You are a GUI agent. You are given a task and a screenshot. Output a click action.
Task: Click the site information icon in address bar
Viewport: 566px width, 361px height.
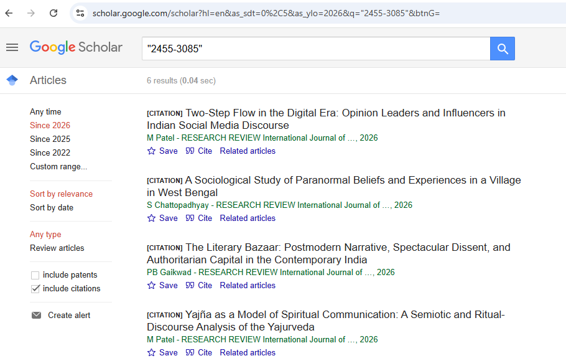point(80,12)
